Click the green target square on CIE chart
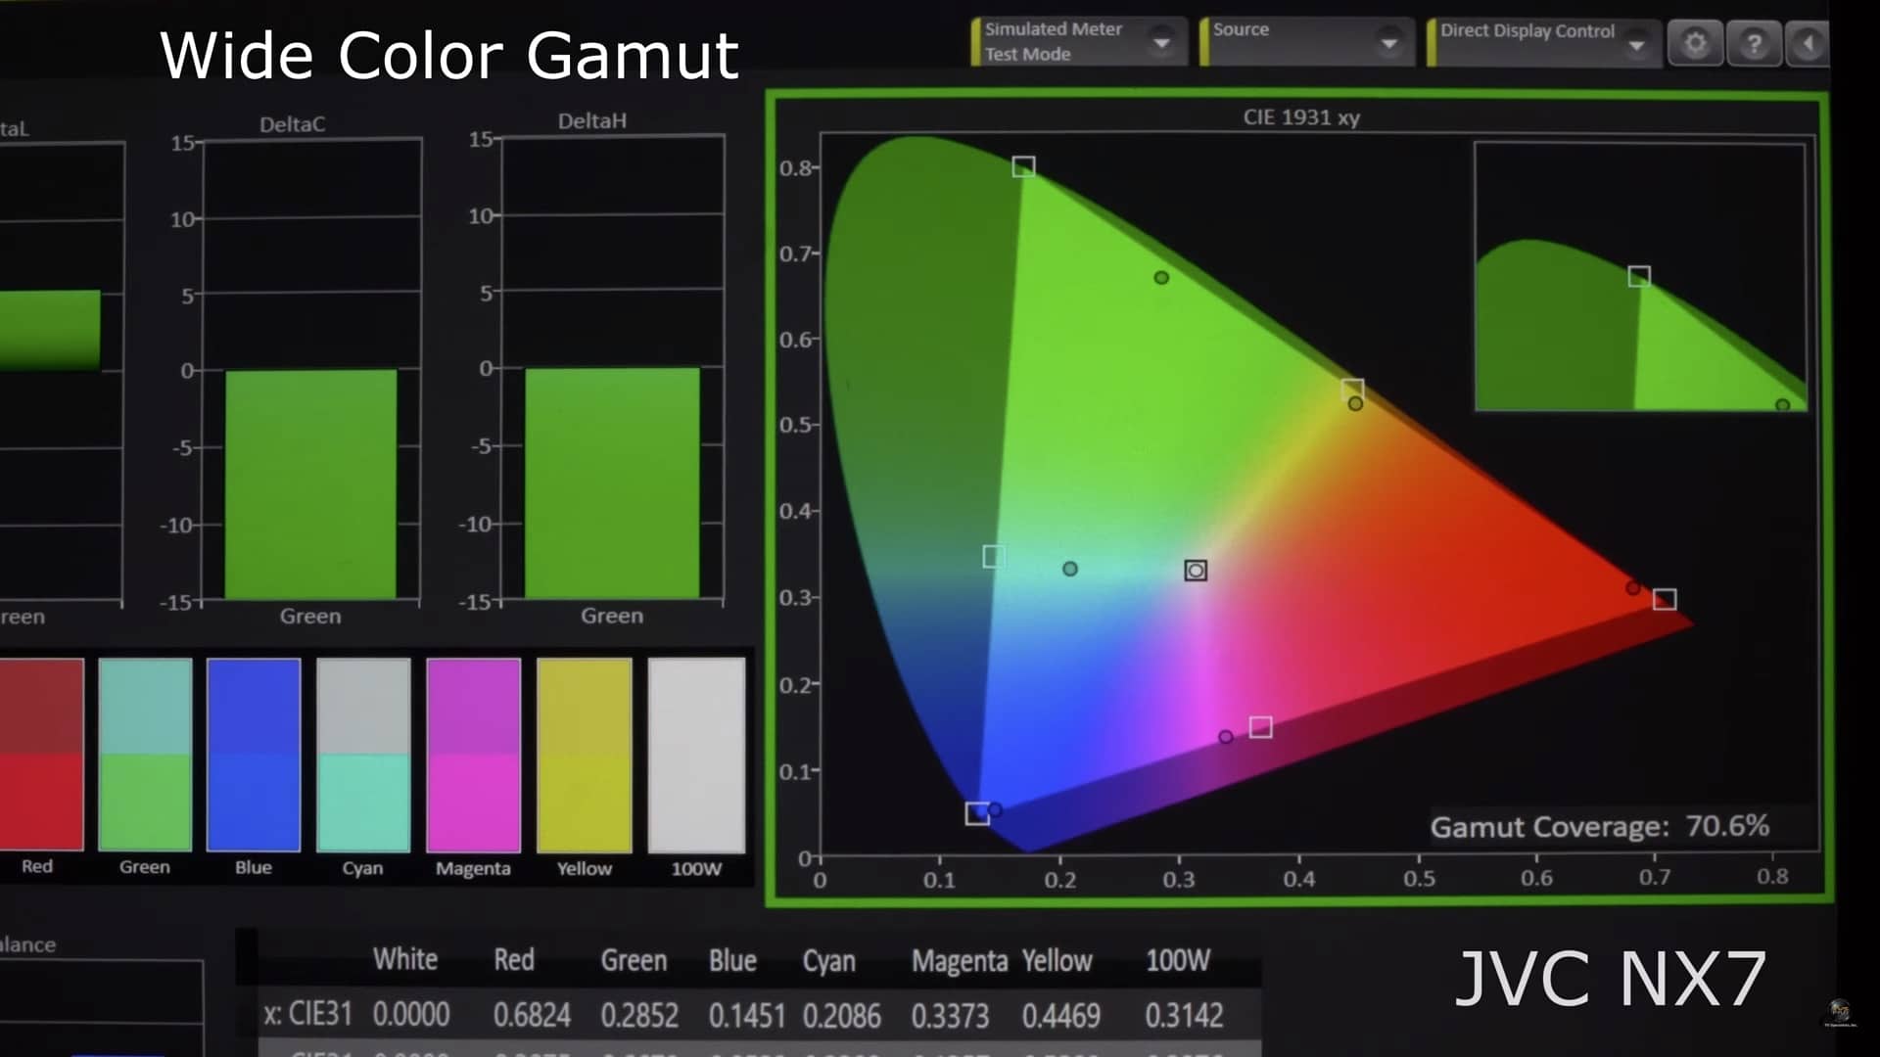The width and height of the screenshot is (1880, 1057). coord(1023,166)
